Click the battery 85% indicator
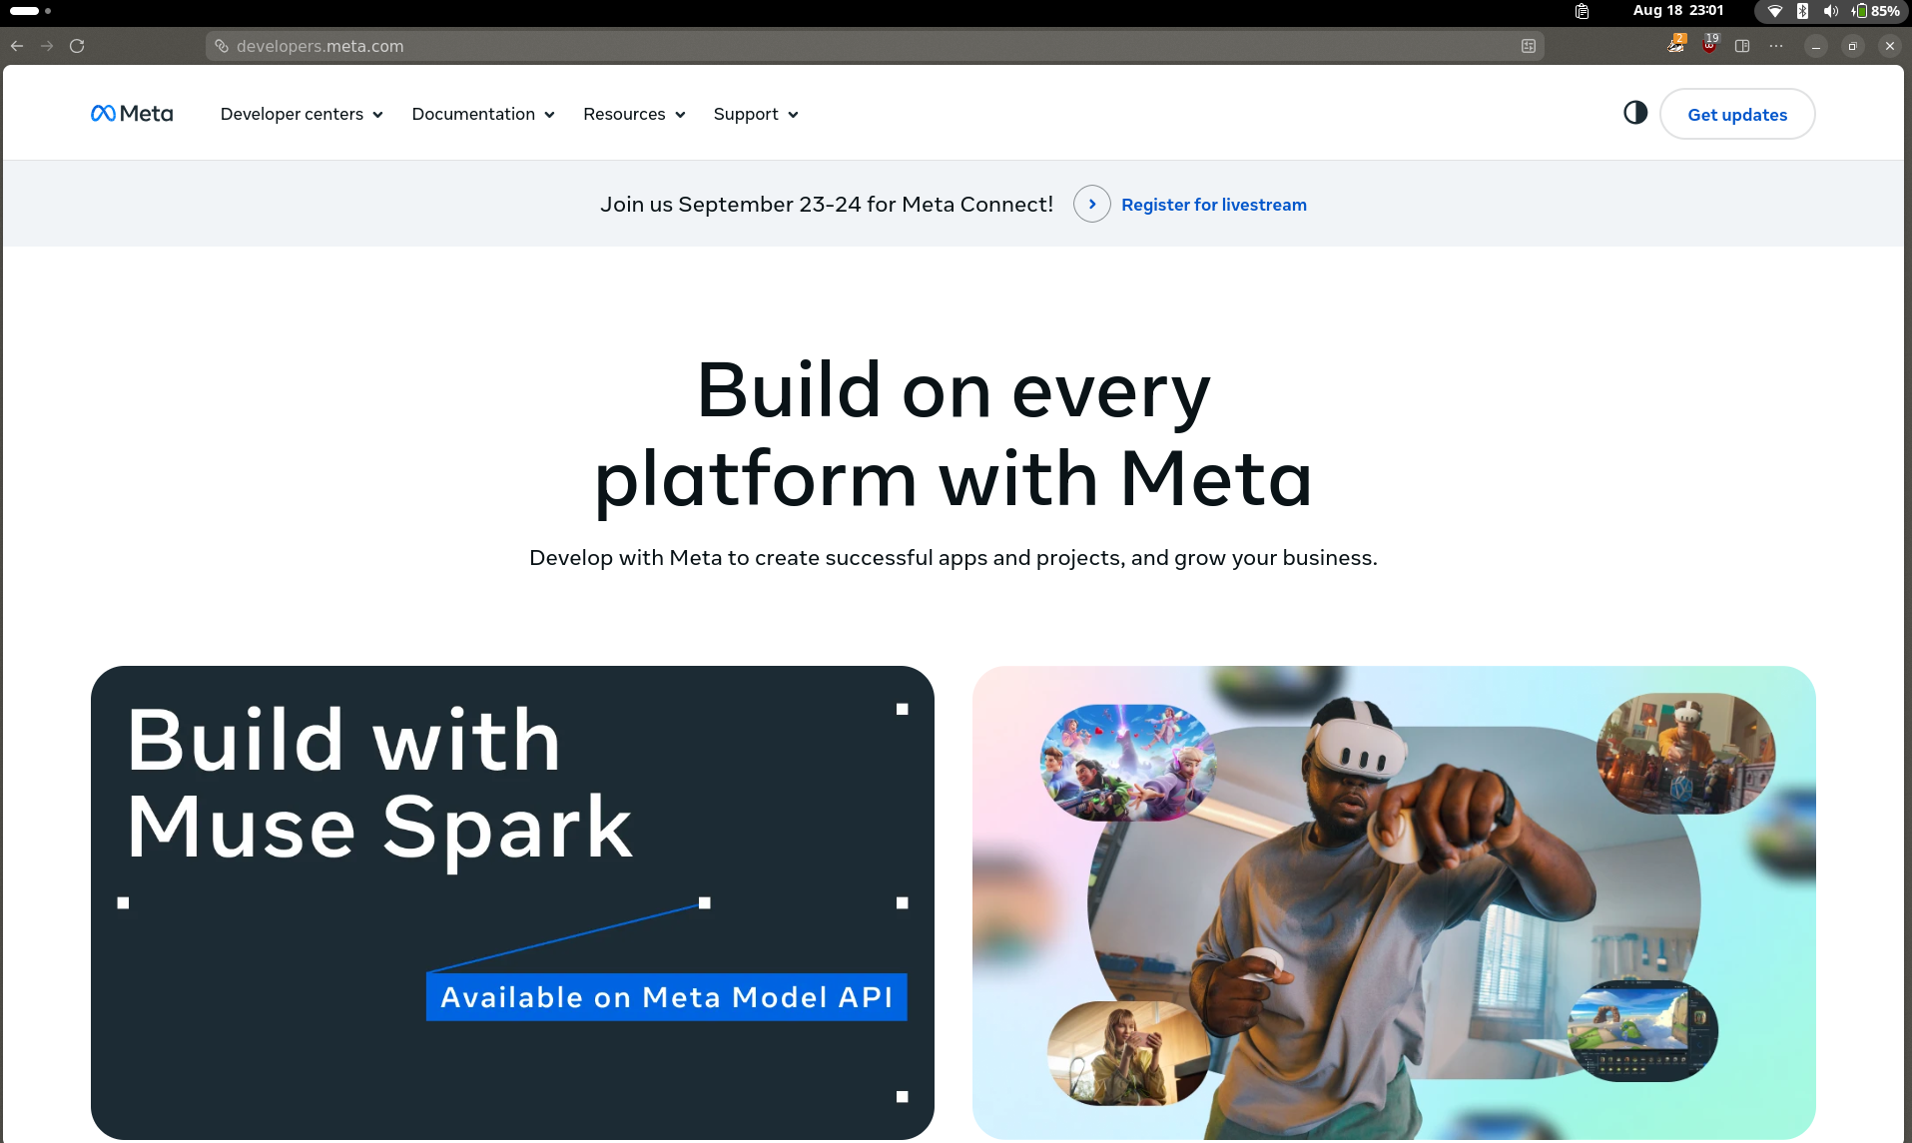 pos(1875,11)
